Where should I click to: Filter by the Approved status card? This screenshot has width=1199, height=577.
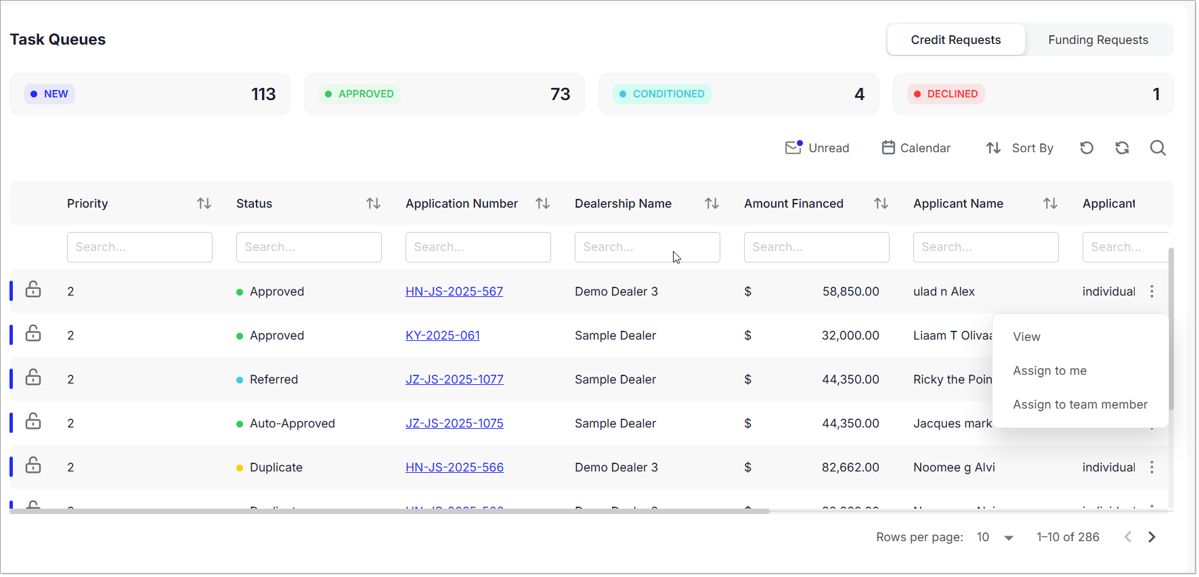coord(444,94)
